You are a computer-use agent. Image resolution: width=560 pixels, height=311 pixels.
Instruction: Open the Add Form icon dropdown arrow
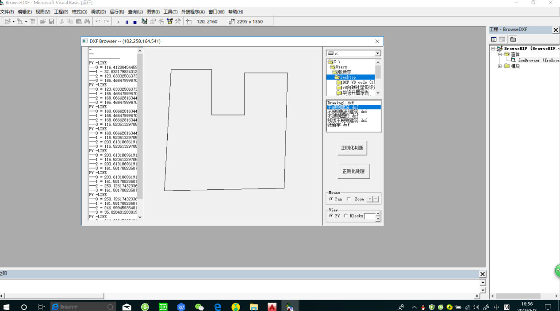coord(26,22)
